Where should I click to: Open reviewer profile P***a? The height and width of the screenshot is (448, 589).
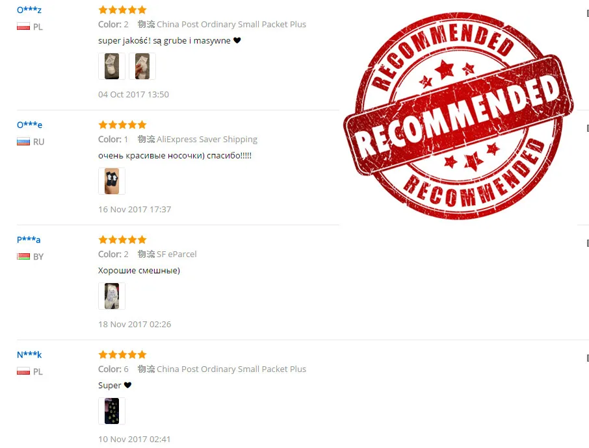pos(29,240)
